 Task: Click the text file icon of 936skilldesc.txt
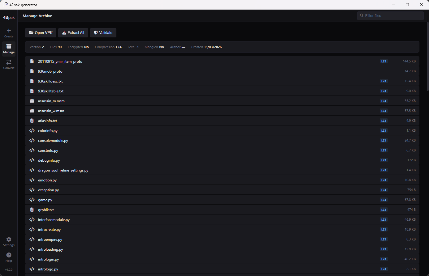32,81
